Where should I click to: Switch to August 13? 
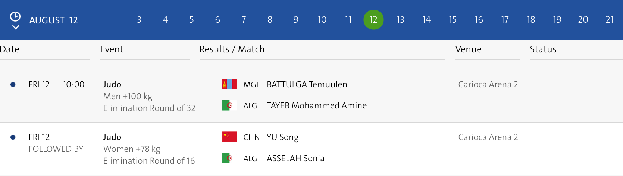[400, 20]
